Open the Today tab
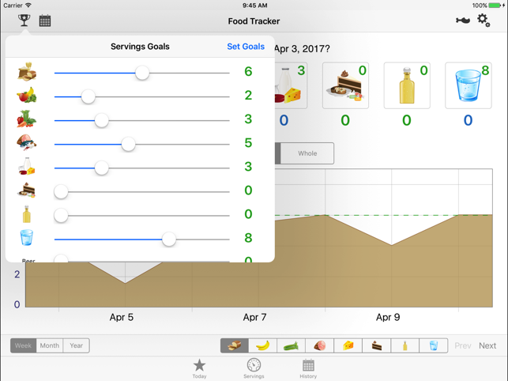 199,368
